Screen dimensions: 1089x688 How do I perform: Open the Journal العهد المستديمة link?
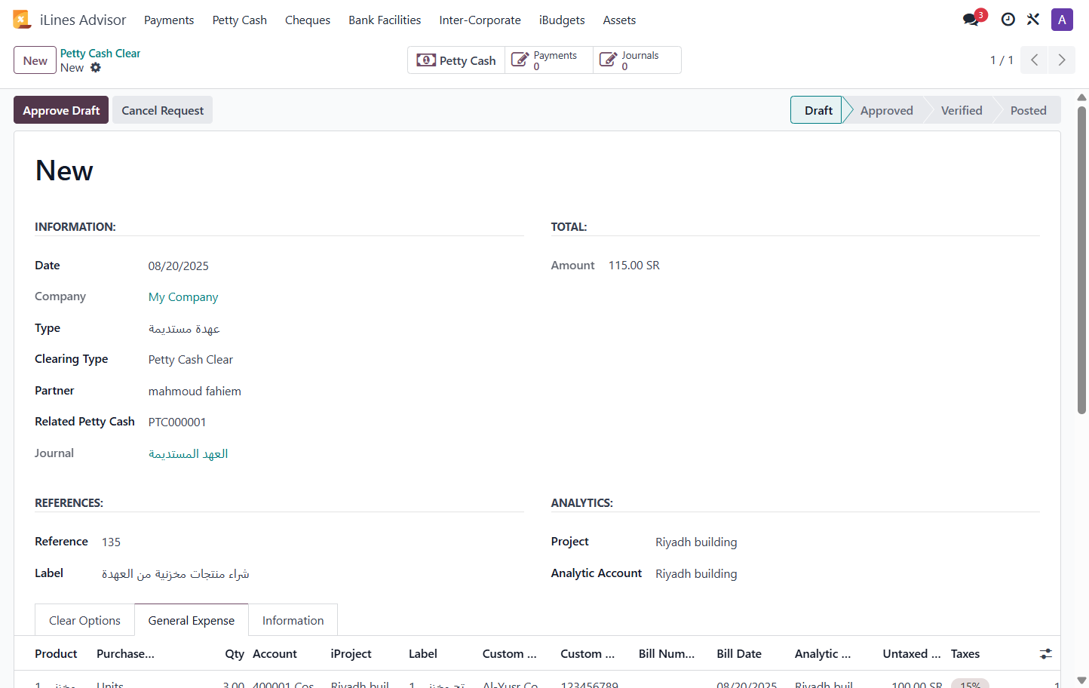click(x=188, y=454)
